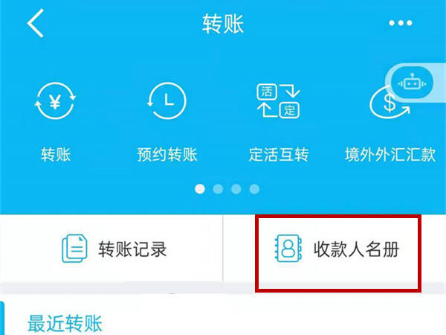This screenshot has height=335, width=446.
Task: Tap the dollar overseas remittance icon
Action: [389, 103]
